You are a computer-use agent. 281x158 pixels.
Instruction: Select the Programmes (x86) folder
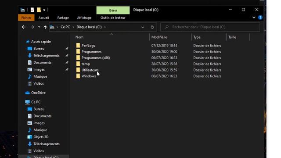[x=96, y=57]
